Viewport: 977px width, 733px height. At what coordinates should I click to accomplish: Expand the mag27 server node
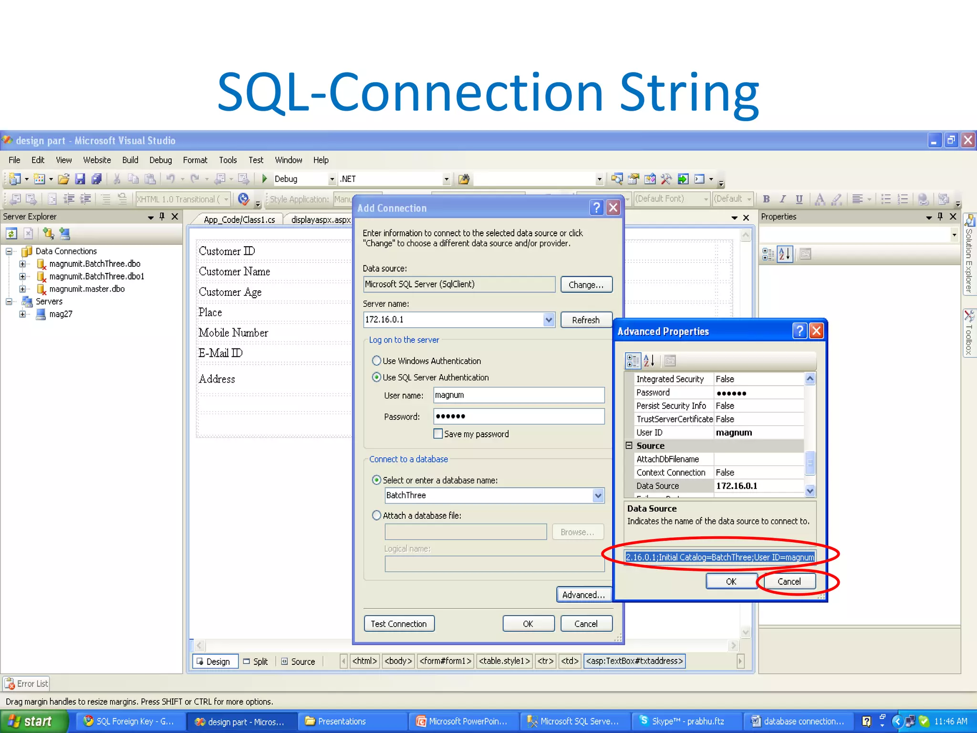[x=22, y=314]
